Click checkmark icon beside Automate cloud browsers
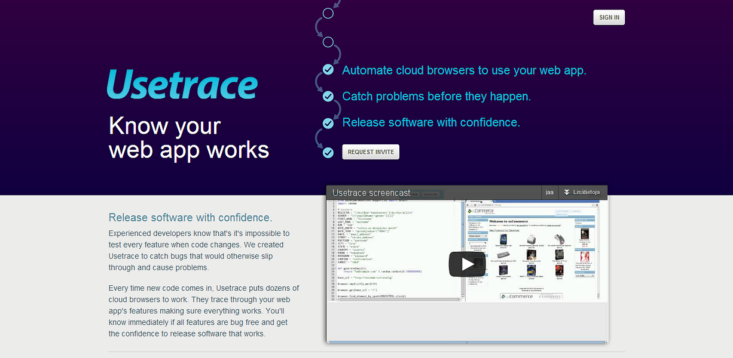 click(328, 70)
